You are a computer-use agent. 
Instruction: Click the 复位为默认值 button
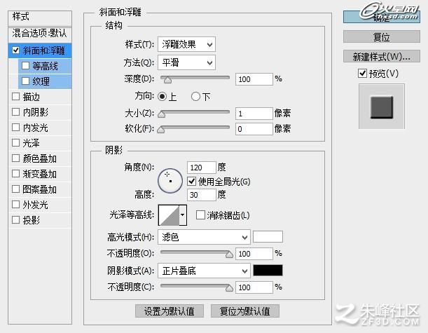245,311
